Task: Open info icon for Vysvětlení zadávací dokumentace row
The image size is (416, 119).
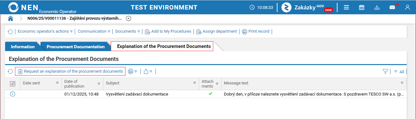Action: point(13,94)
